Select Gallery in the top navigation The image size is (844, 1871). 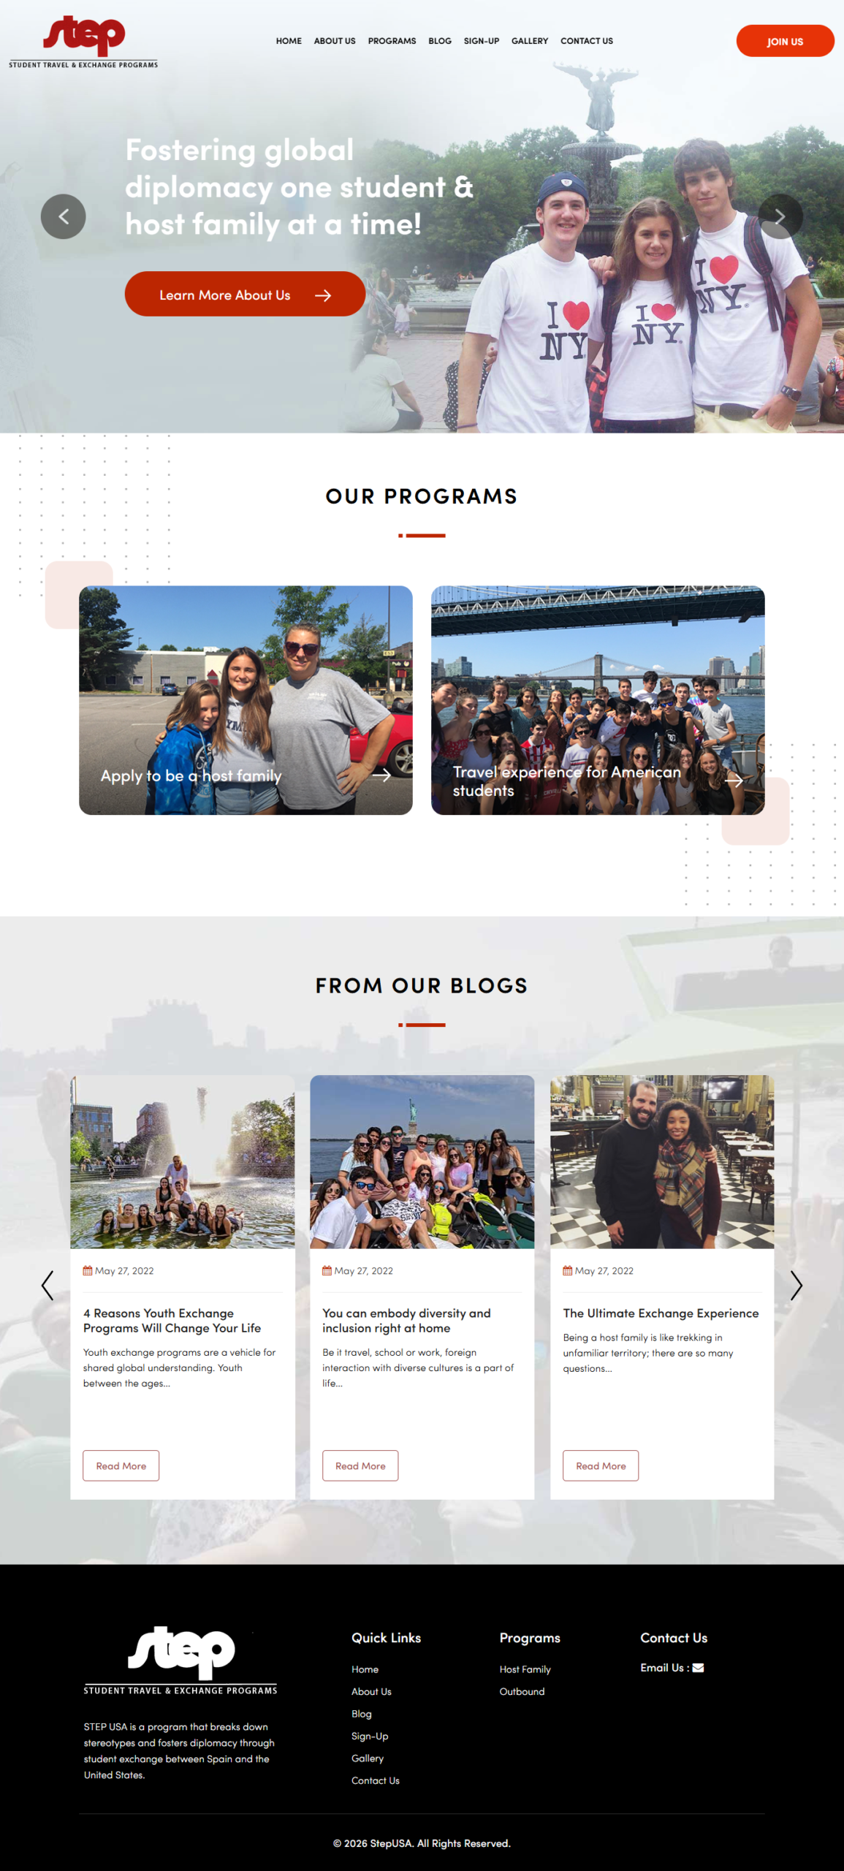530,41
